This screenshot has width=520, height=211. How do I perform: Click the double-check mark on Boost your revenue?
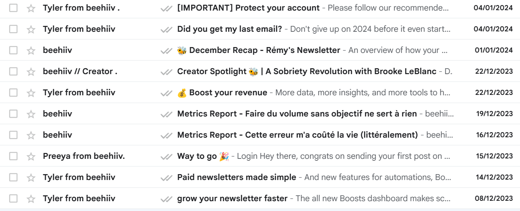point(167,93)
